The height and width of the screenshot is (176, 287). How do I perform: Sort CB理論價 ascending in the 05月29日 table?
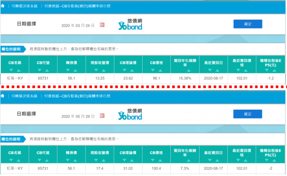tap(132, 160)
